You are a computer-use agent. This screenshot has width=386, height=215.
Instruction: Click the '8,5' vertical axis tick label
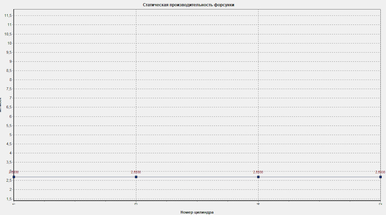pos(9,71)
